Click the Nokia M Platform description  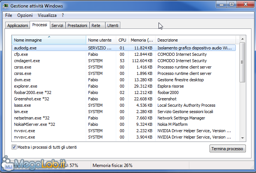tap(172, 124)
